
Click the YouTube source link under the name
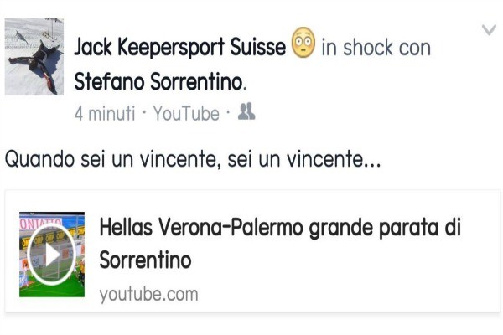tap(186, 113)
